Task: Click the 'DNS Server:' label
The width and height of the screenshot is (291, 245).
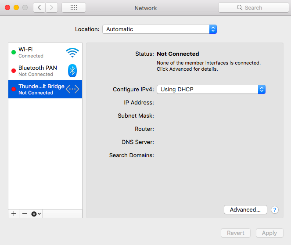Action: coord(138,142)
